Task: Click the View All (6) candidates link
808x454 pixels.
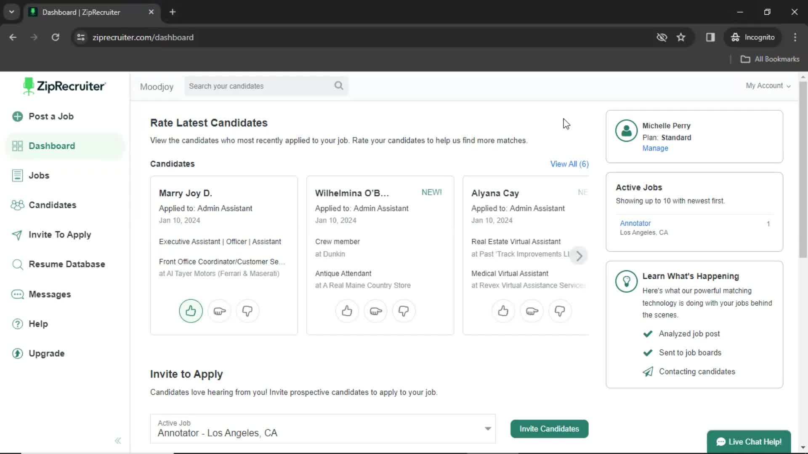Action: [x=569, y=164]
